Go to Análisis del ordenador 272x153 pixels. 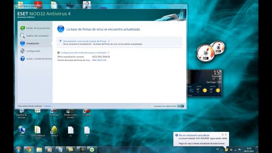(x=35, y=36)
